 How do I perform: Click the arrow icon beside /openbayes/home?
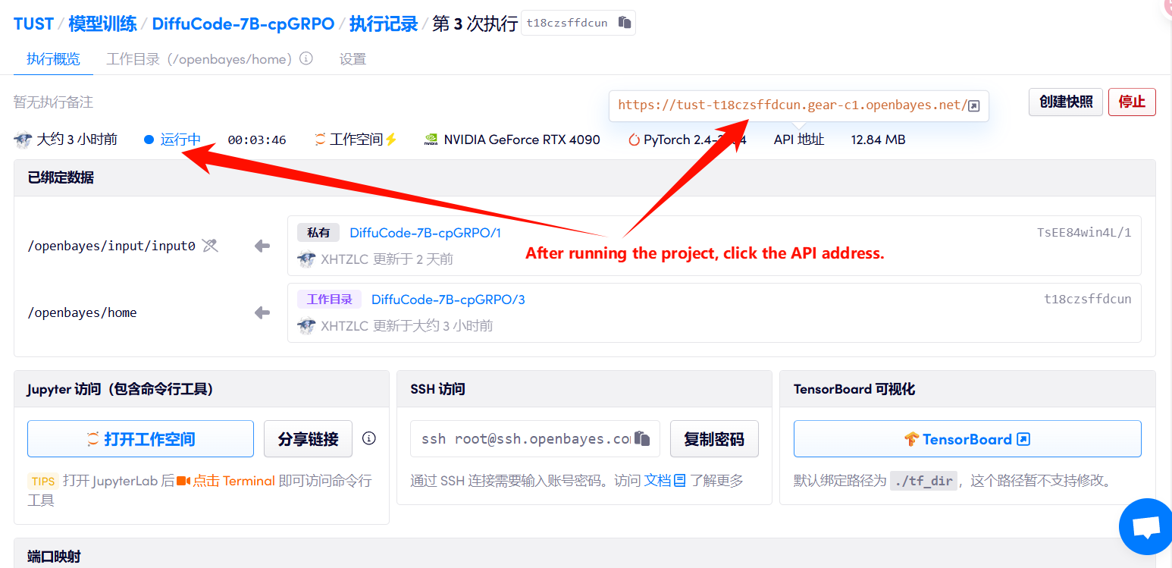pos(262,312)
